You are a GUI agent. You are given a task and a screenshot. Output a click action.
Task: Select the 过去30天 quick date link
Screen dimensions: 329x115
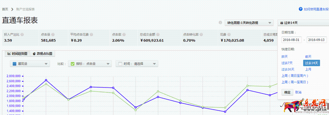[288, 69]
